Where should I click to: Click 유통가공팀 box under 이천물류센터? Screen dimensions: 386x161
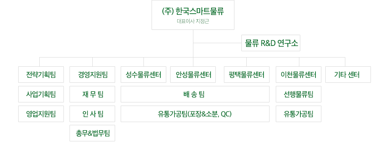pos(299,114)
